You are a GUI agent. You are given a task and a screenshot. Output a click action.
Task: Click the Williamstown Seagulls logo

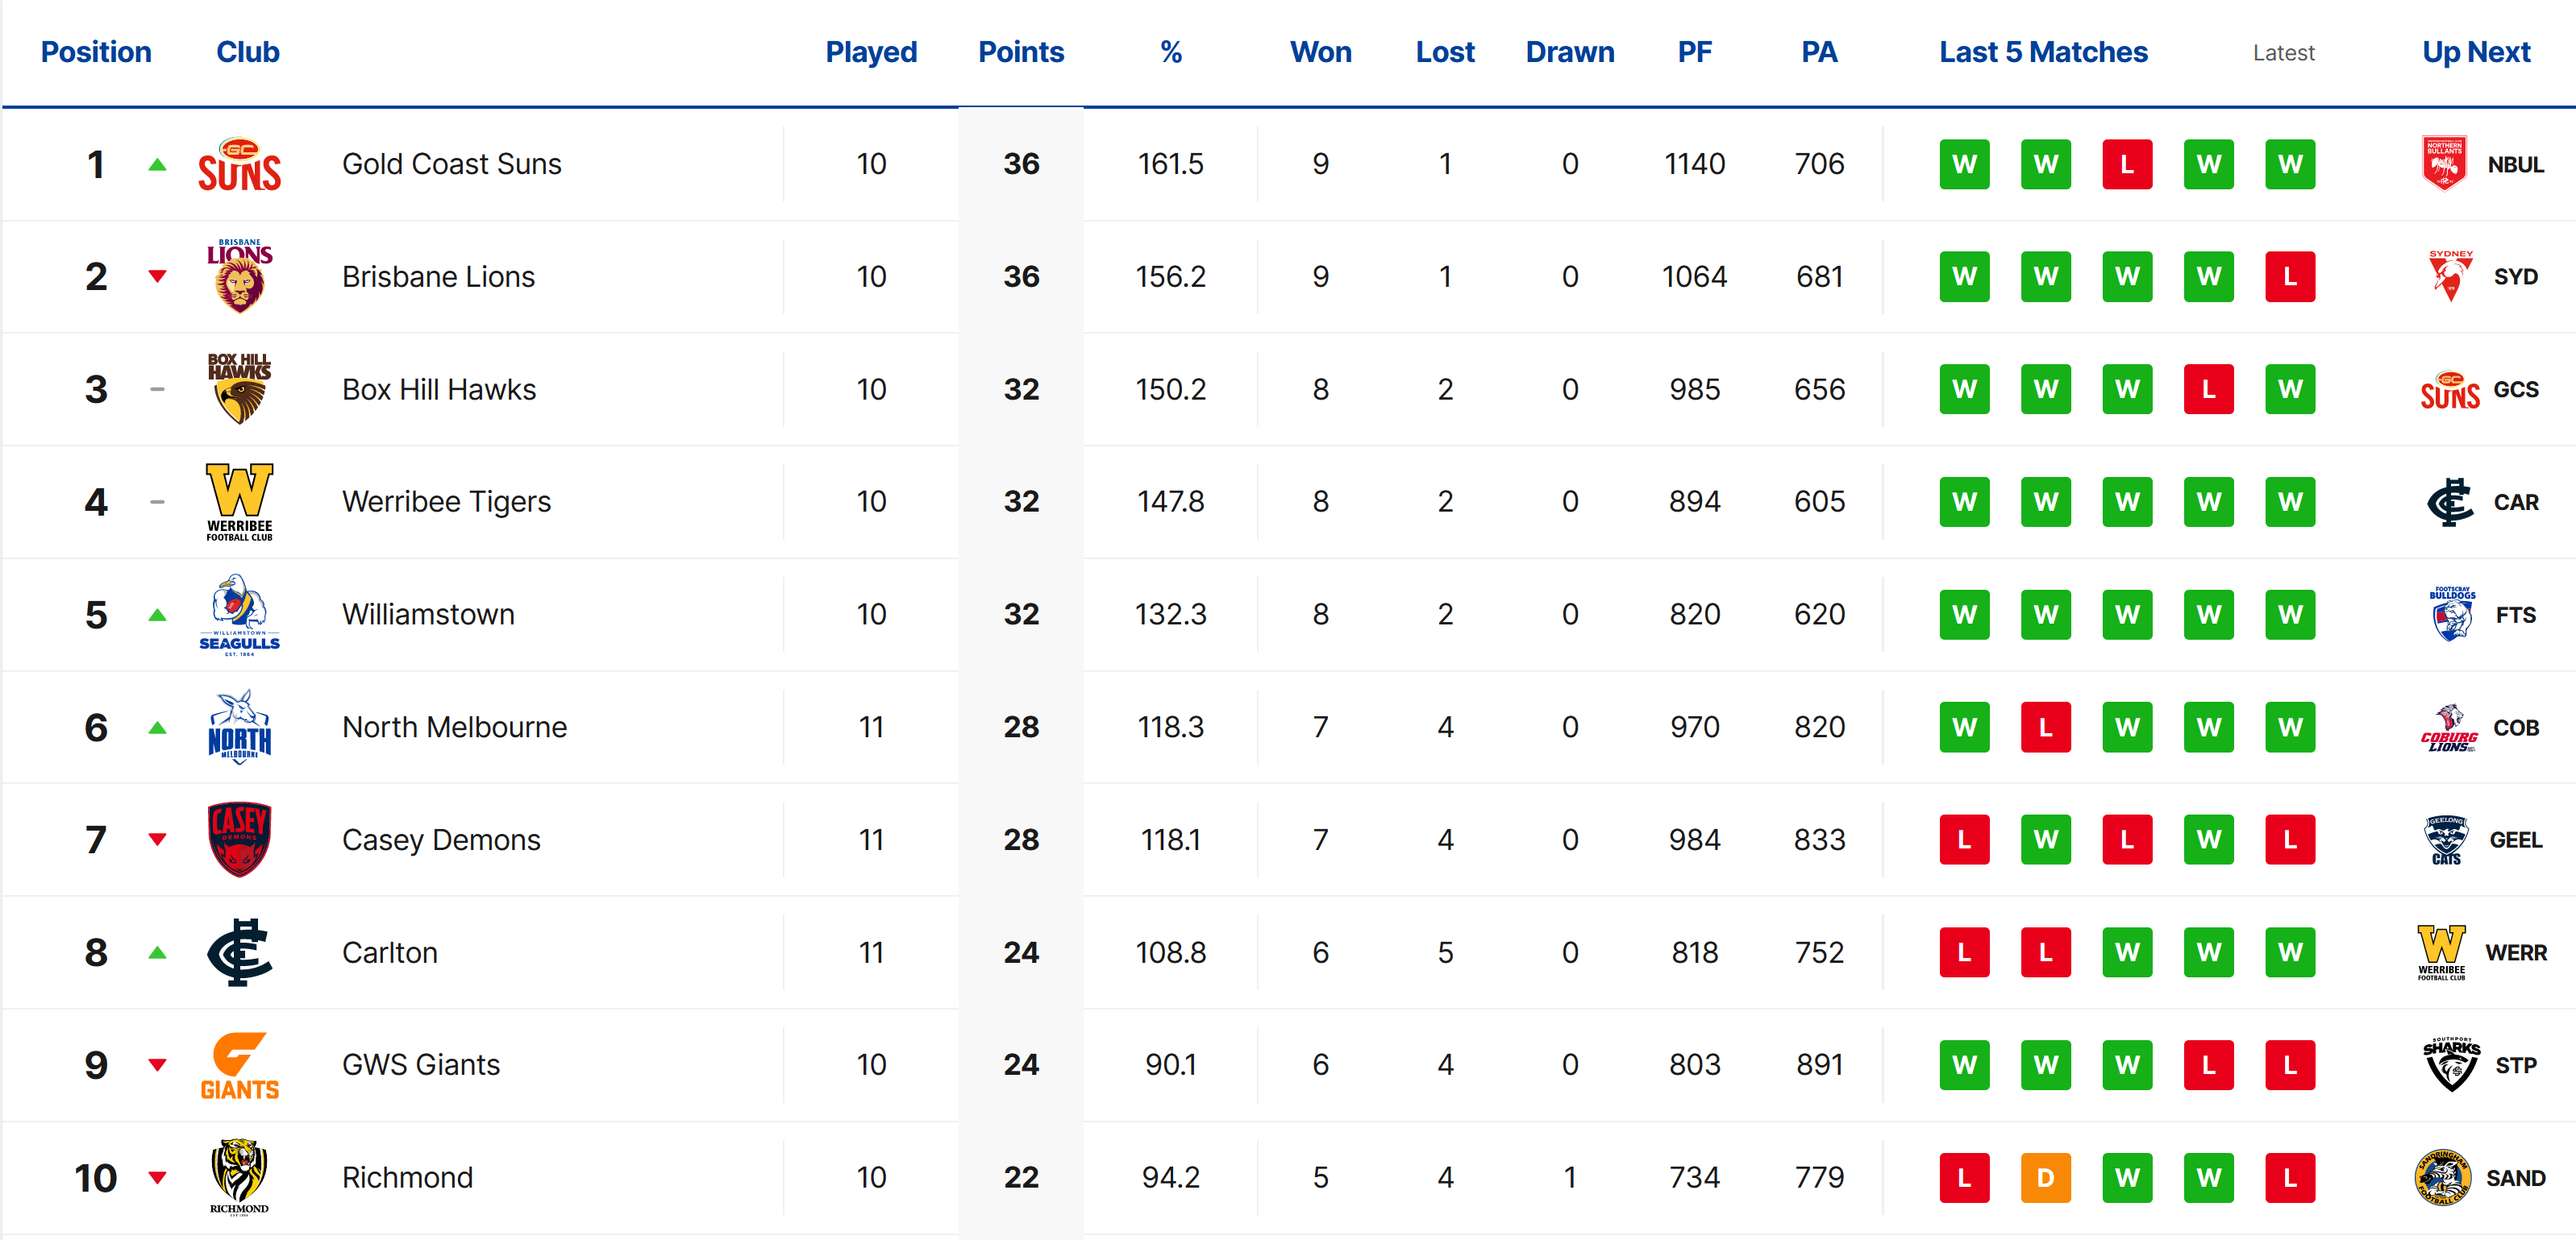[x=239, y=615]
